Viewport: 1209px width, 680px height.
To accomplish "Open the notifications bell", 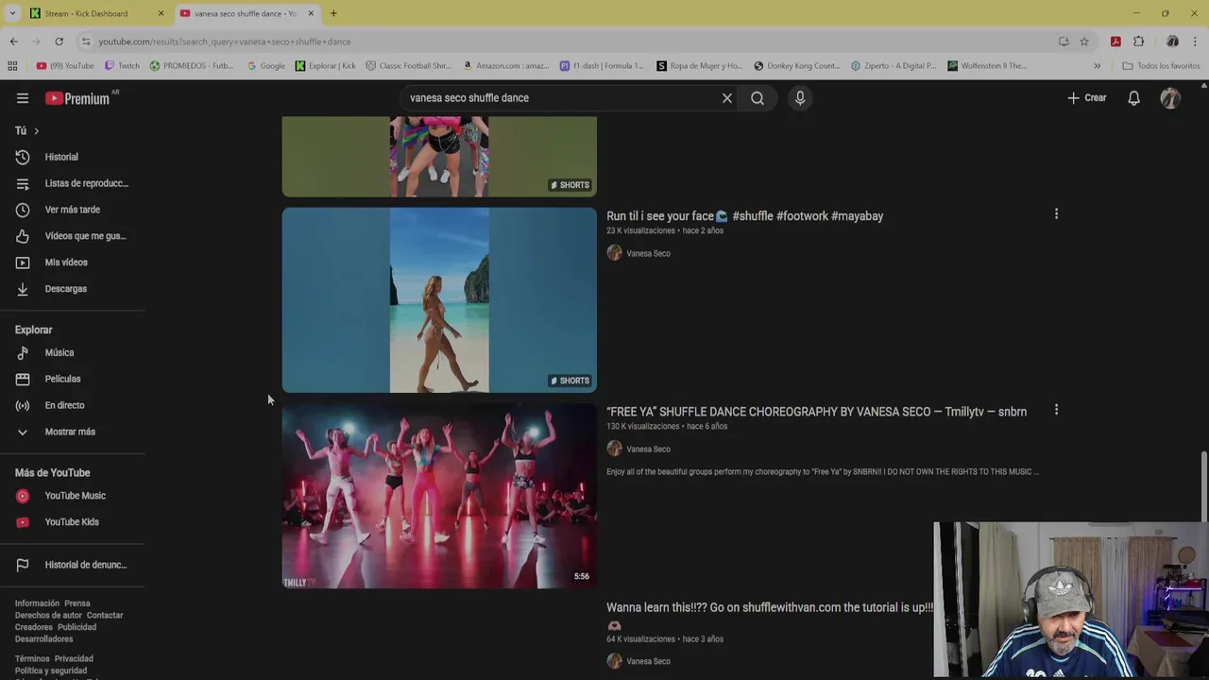I will coord(1134,98).
